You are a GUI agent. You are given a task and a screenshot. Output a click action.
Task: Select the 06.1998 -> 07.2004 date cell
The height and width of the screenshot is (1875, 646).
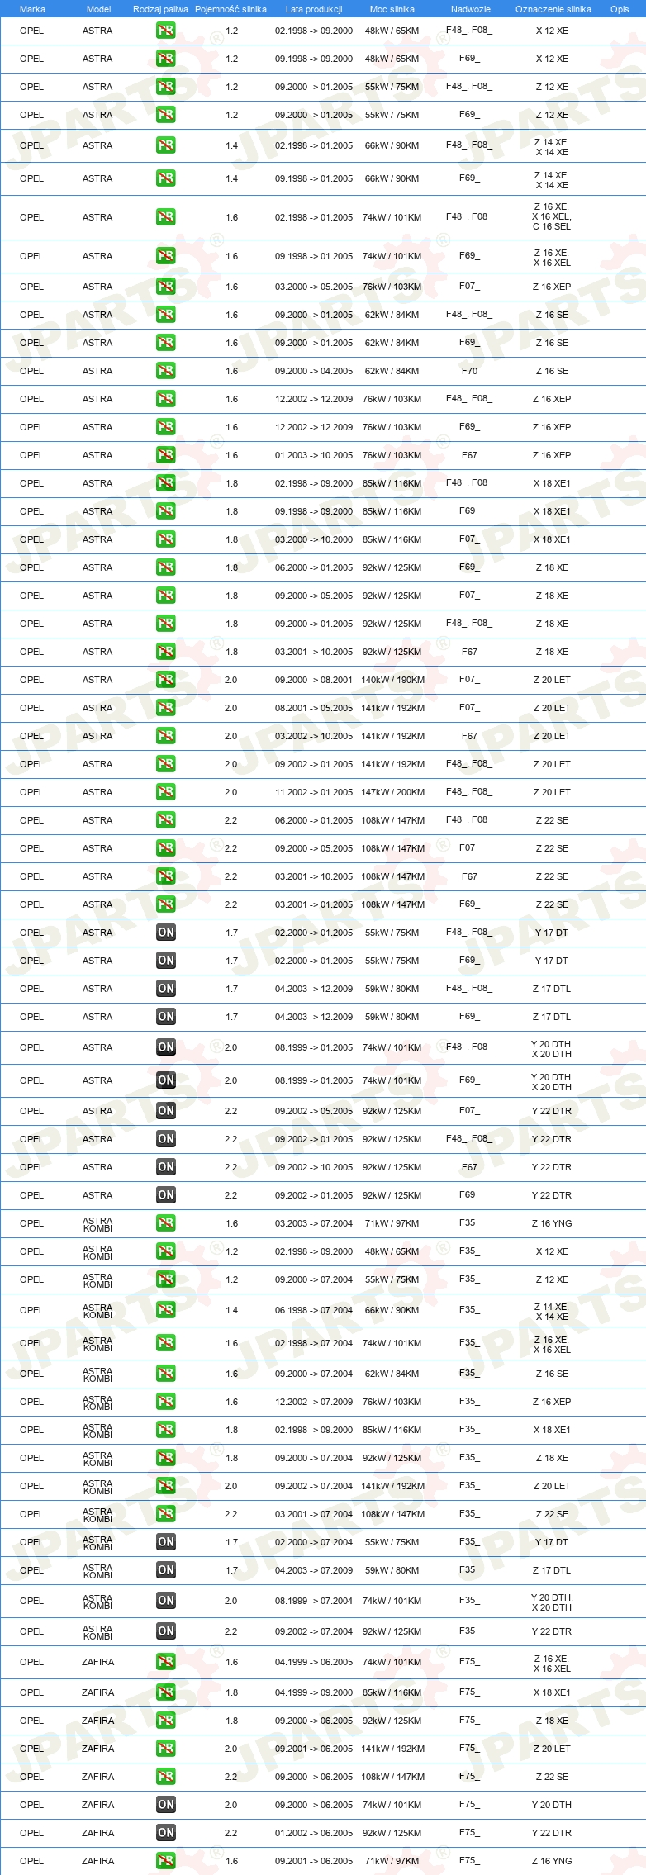314,1310
